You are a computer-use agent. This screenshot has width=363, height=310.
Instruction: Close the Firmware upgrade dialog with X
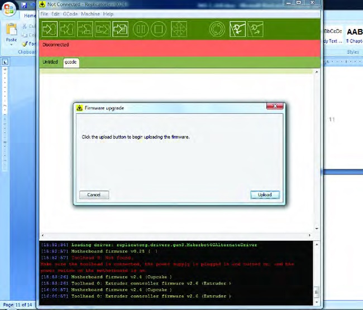tap(274, 106)
